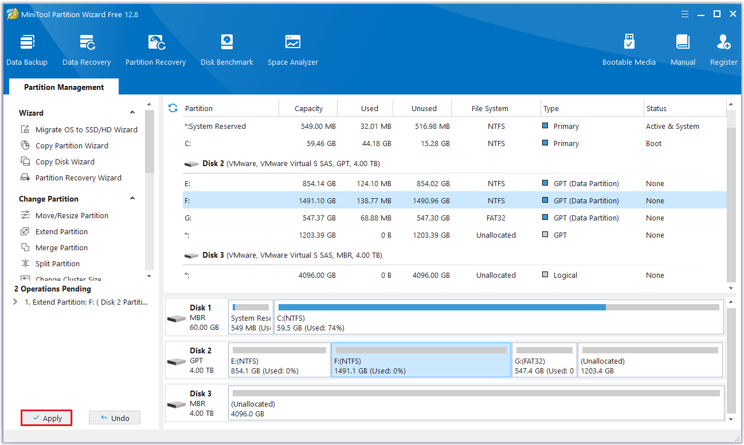Click the F:(NTFS) block in the disk map
The image size is (744, 445).
[421, 360]
